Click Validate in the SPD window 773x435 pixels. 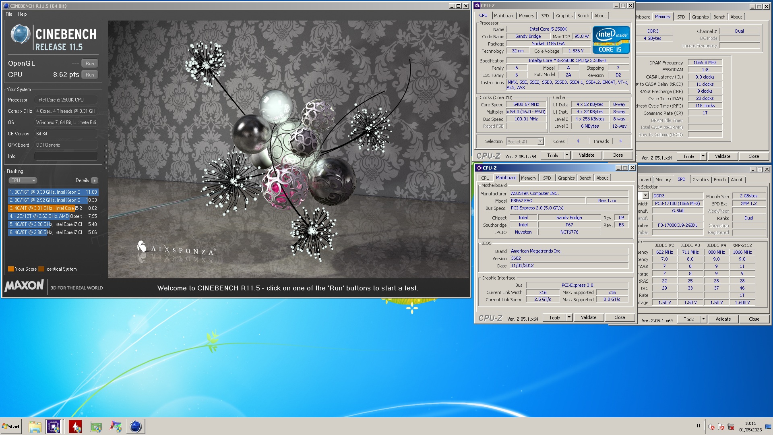tap(723, 319)
